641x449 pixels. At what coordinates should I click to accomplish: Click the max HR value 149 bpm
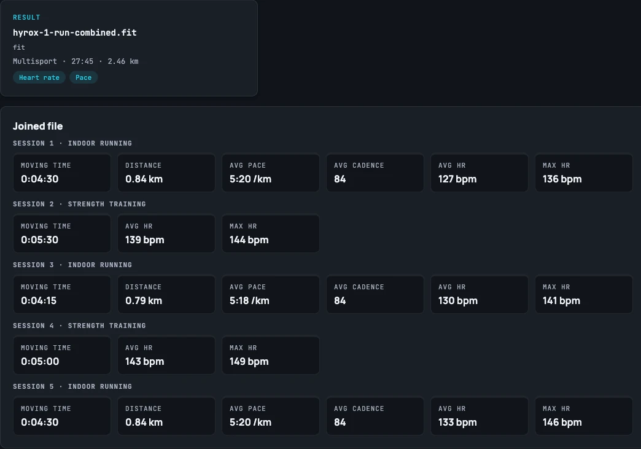[249, 362]
